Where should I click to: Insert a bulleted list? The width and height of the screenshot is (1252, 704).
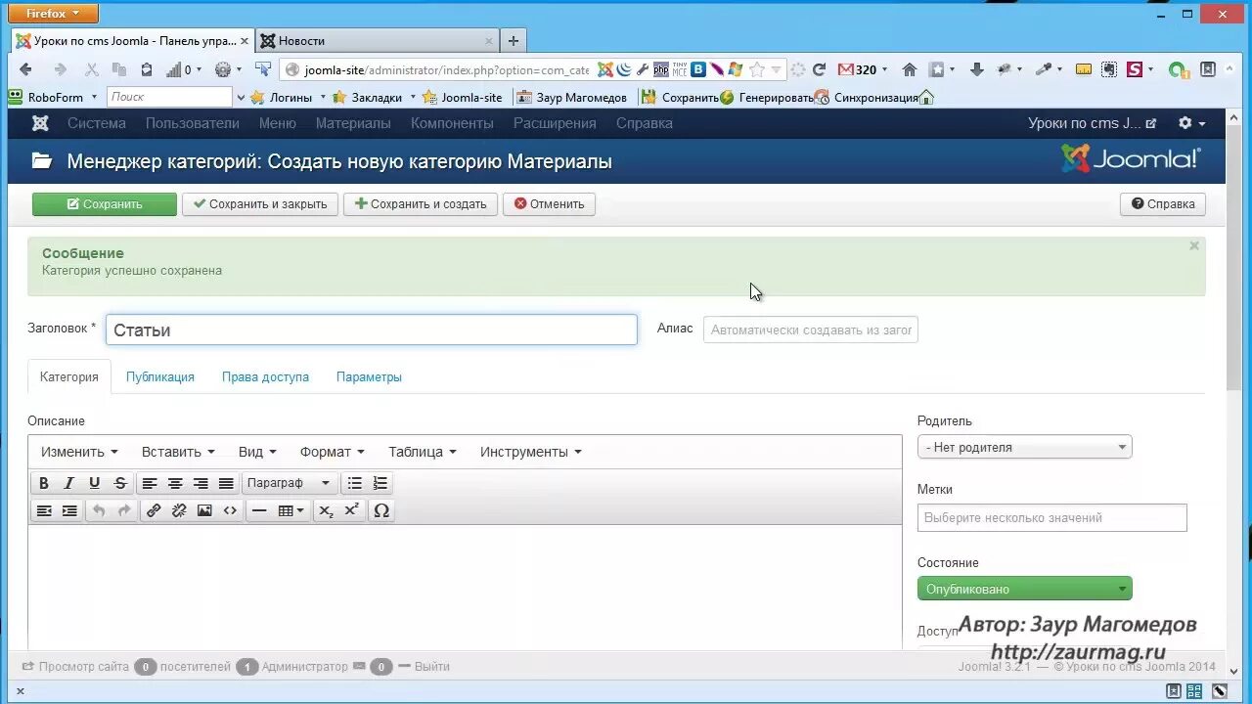click(355, 483)
